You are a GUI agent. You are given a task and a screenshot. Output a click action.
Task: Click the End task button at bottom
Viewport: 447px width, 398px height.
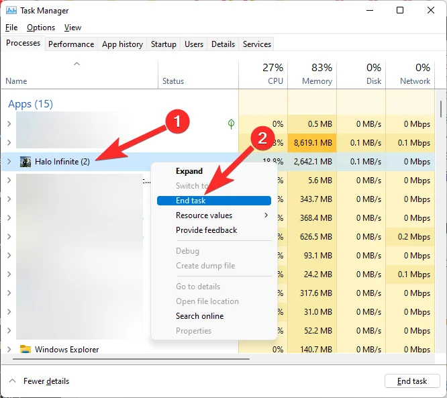tap(412, 381)
